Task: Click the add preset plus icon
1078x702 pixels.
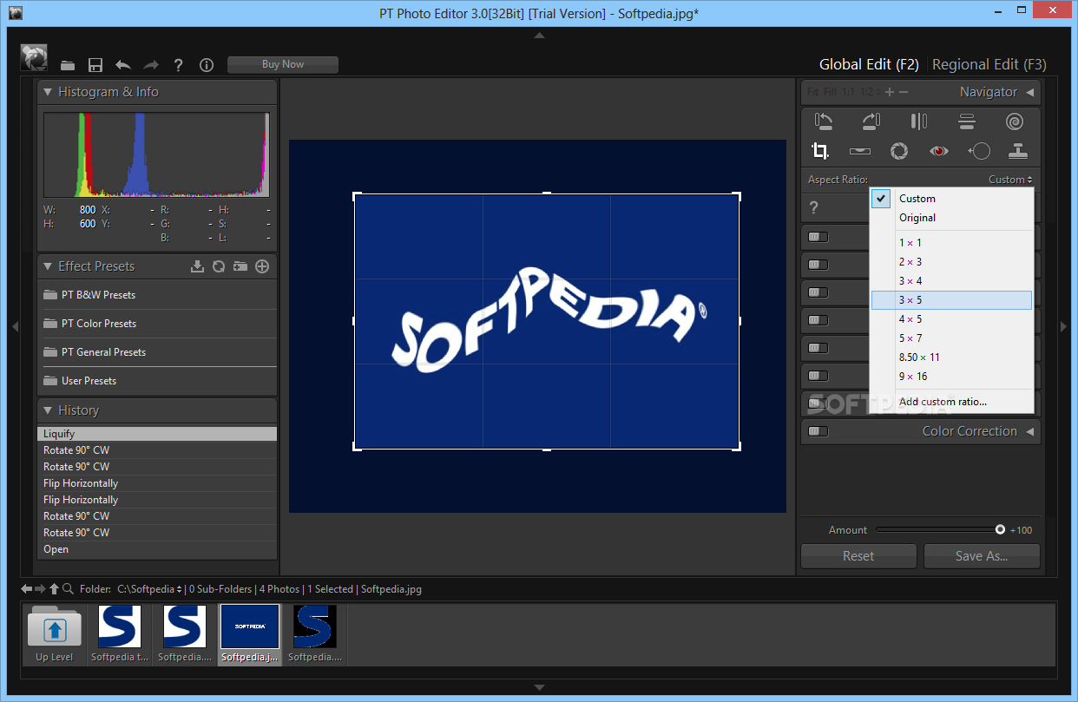Action: tap(262, 266)
